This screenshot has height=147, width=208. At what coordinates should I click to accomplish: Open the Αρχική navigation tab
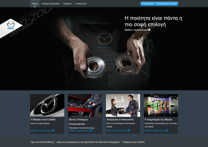pos(35,4)
